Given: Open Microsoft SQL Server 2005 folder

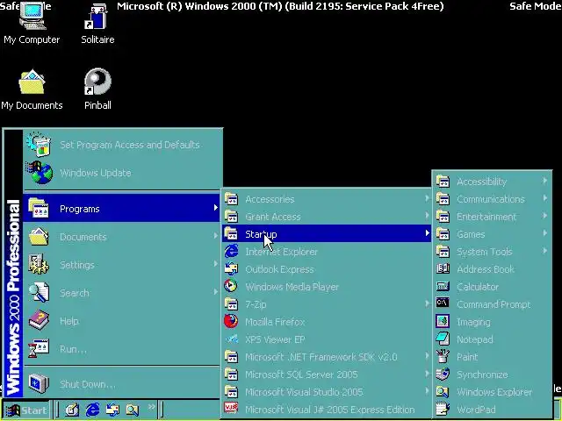Looking at the screenshot, I should [327, 375].
